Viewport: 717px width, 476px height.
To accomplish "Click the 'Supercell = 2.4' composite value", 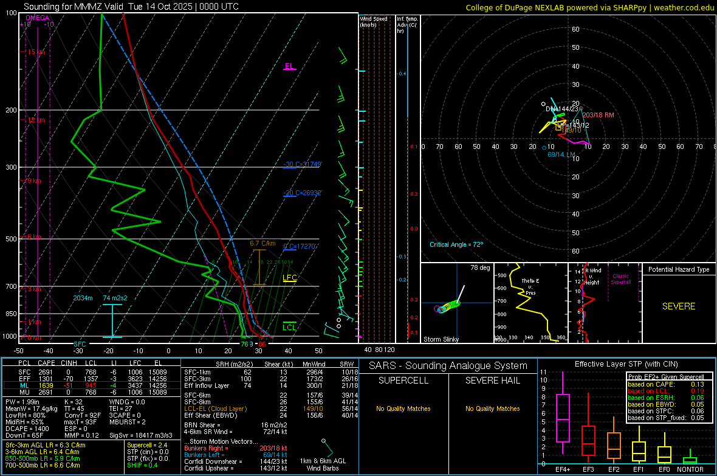I will 147,445.
